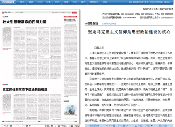This screenshot has width=175, height=127.
Task: Go to next page with 下一版
Action: click(25, 126)
